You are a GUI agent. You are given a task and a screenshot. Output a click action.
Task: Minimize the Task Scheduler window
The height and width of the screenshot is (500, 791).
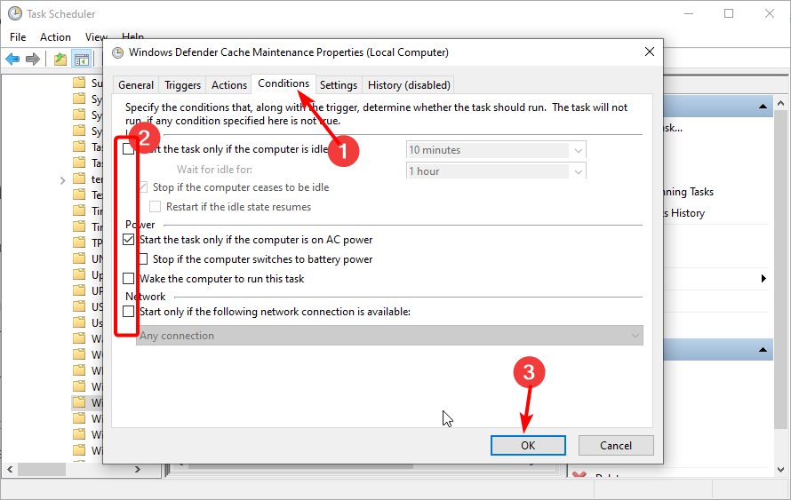point(689,13)
